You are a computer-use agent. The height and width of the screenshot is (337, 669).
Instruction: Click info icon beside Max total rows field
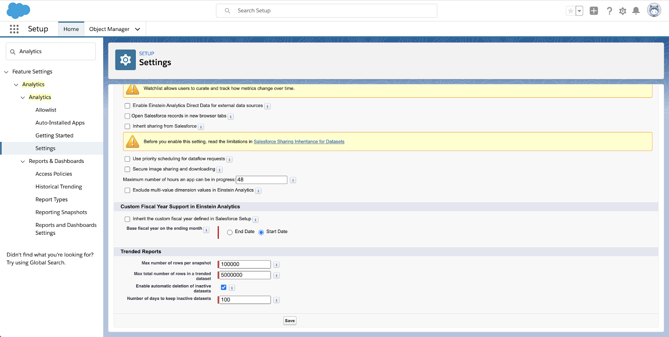[x=276, y=275]
